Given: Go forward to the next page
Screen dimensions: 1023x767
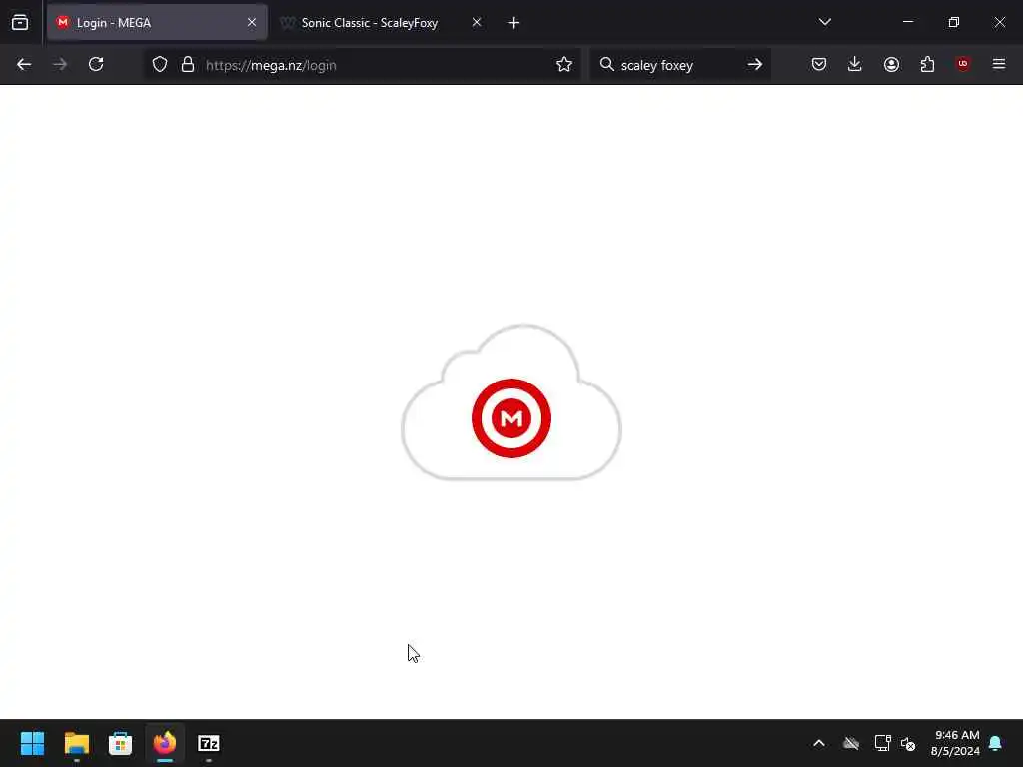Looking at the screenshot, I should pyautogui.click(x=60, y=65).
